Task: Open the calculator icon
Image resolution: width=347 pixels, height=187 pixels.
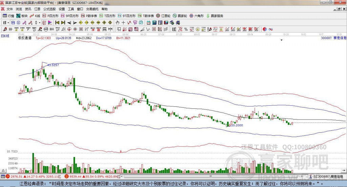Action: (x=155, y=23)
